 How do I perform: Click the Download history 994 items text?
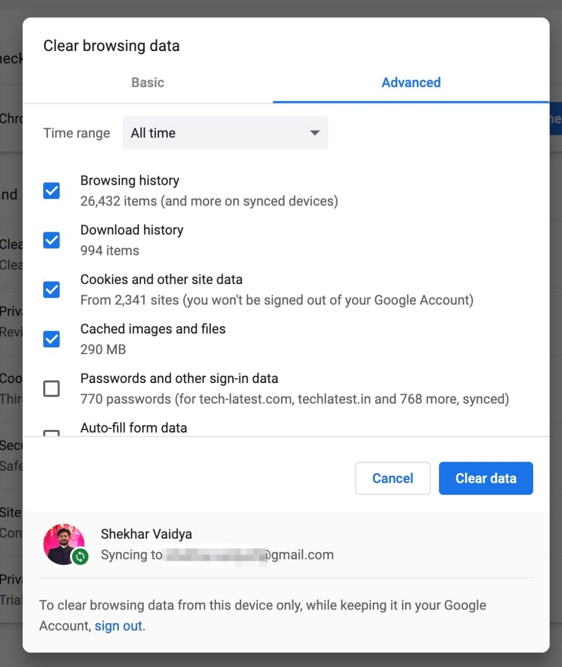pyautogui.click(x=109, y=251)
